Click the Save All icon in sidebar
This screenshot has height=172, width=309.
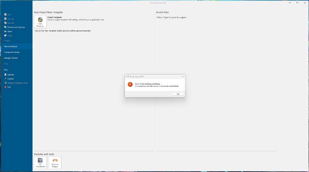point(5,23)
